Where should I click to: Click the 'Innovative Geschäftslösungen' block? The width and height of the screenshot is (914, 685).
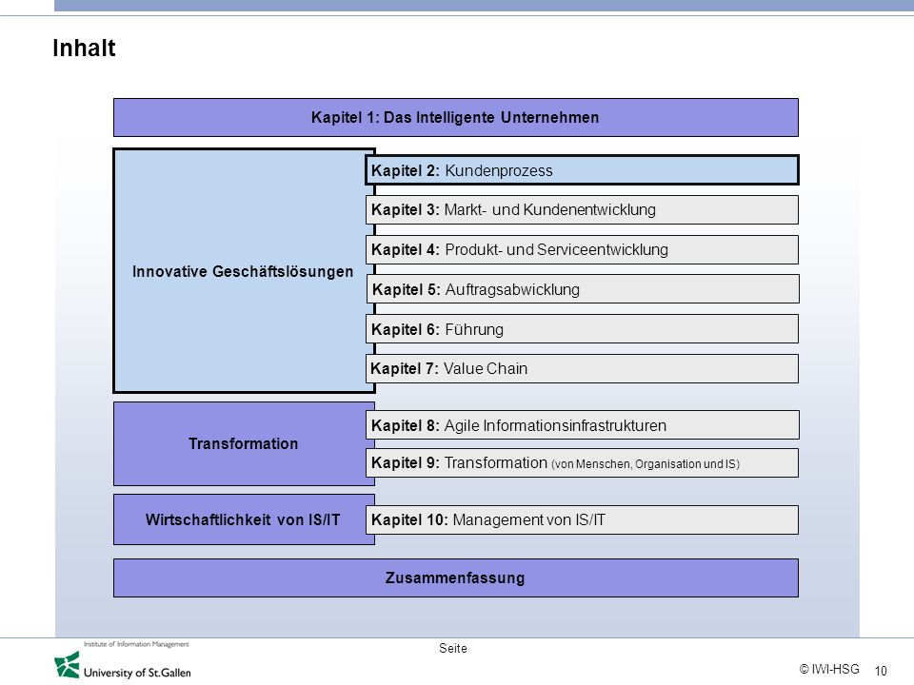[x=243, y=271]
